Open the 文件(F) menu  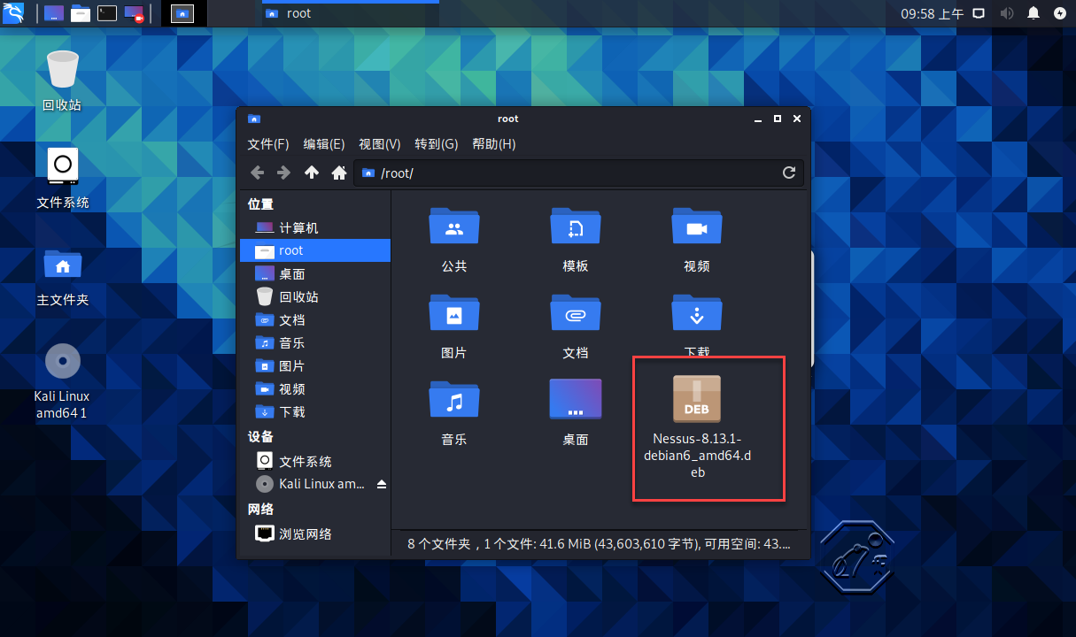[x=267, y=143]
